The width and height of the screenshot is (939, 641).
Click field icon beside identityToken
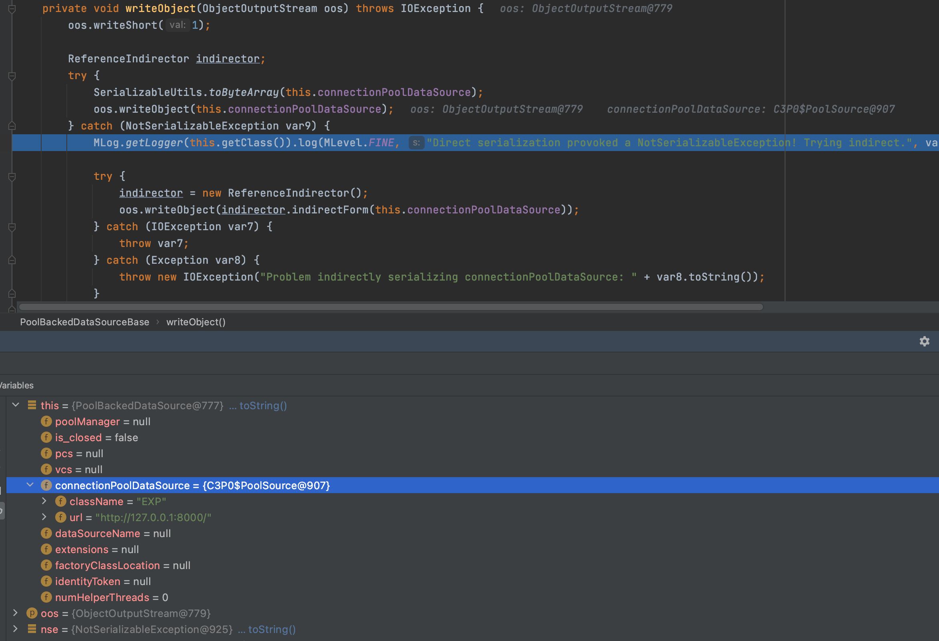tap(46, 581)
